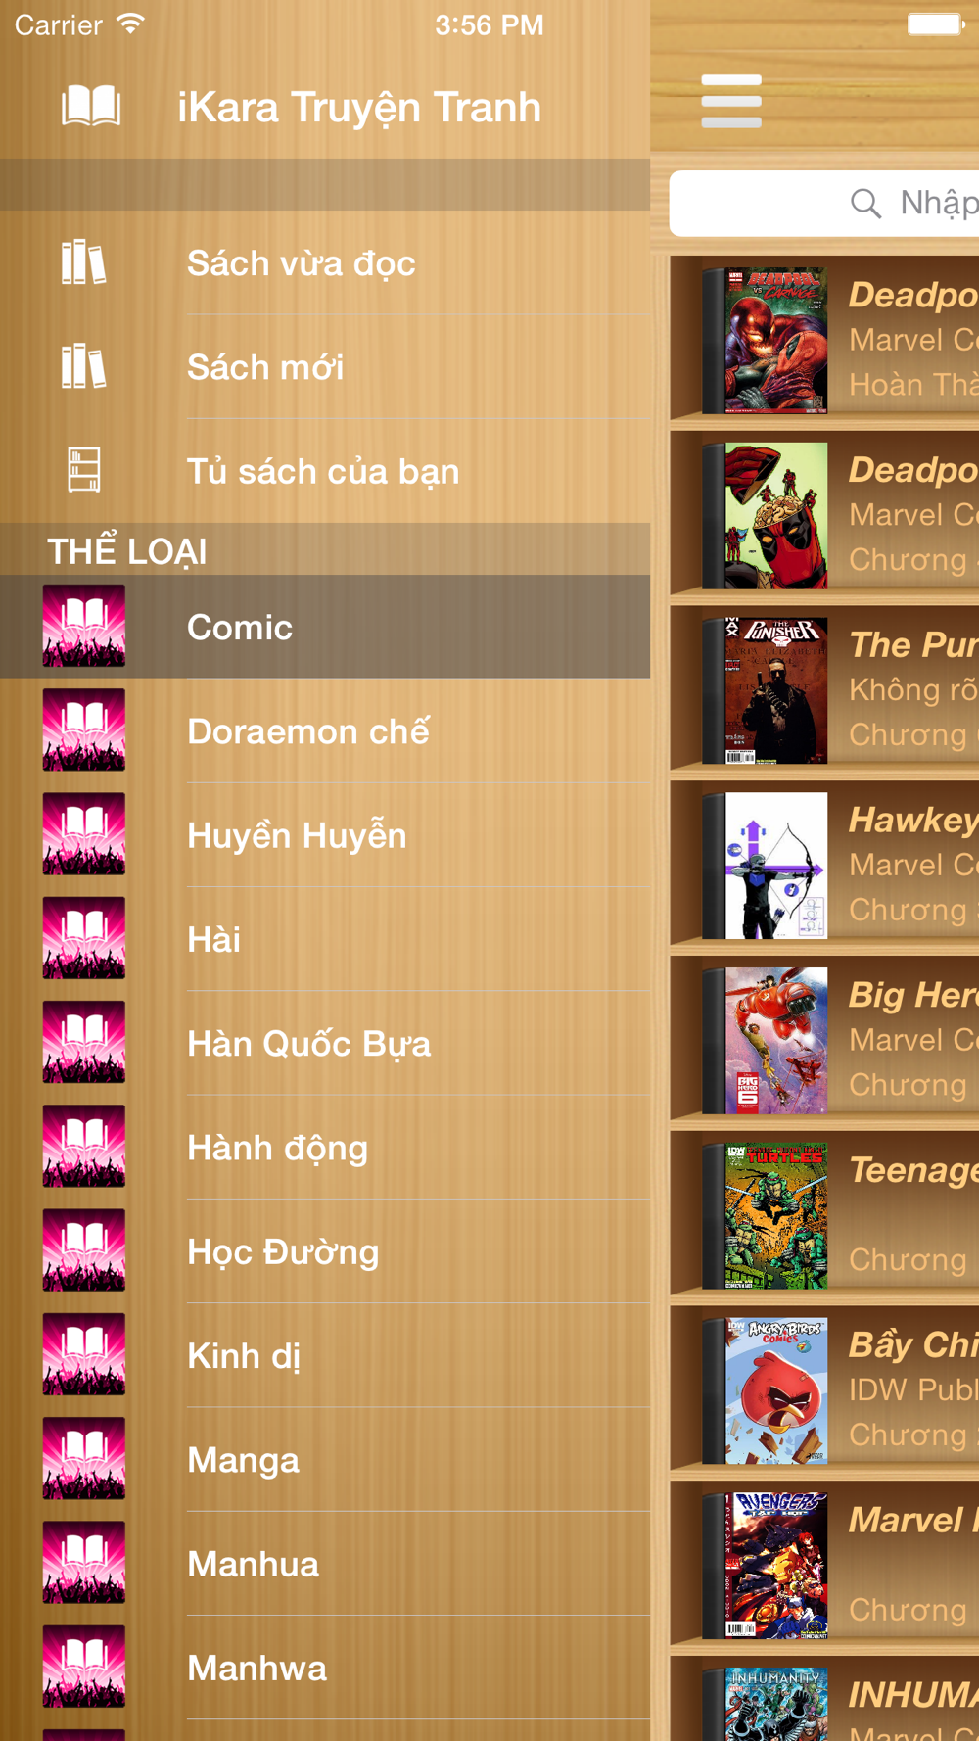The height and width of the screenshot is (1741, 979).
Task: Tap the hamburger menu icon
Action: tap(731, 101)
